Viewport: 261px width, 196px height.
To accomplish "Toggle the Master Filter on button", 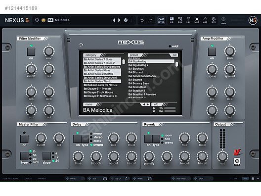I will point(24,139).
